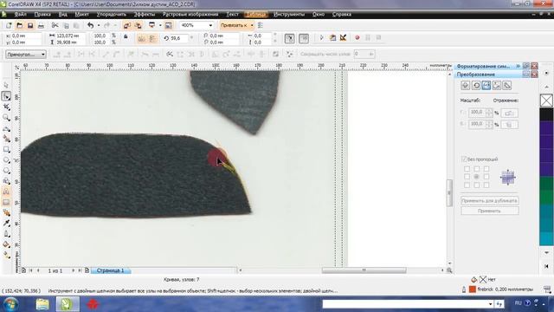Click the Import icon in toolbar

coord(127,25)
